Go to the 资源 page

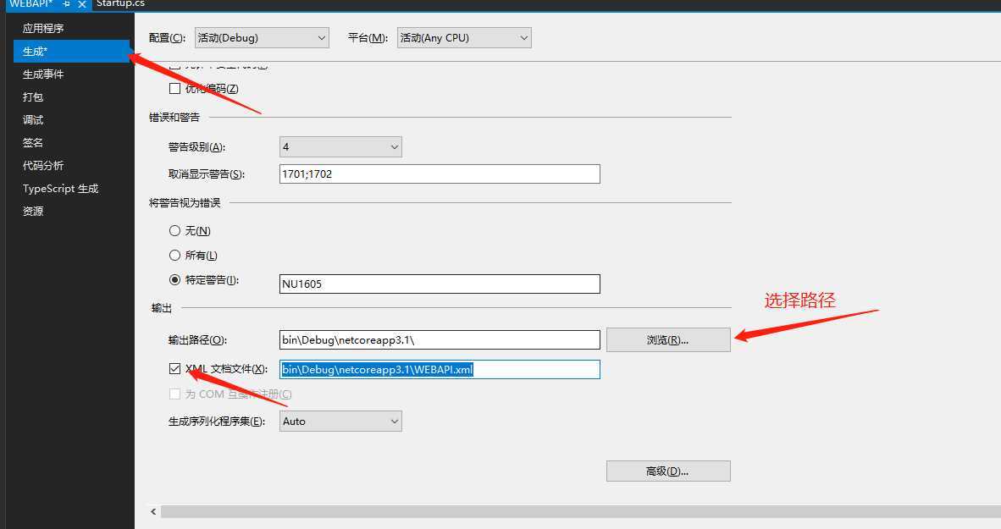pos(33,212)
